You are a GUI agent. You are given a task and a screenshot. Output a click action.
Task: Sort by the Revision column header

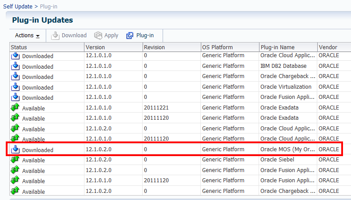pos(172,47)
